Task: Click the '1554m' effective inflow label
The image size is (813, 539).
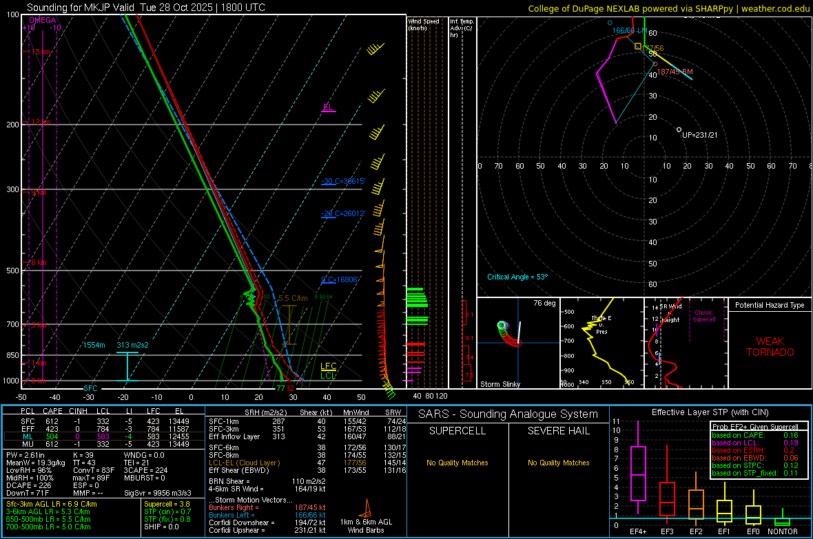Action: point(94,345)
